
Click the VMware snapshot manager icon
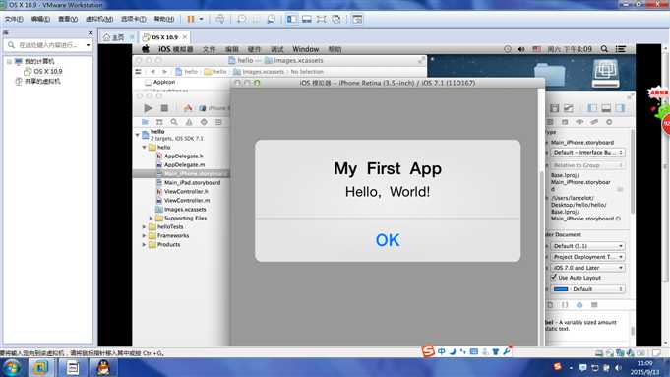point(271,19)
